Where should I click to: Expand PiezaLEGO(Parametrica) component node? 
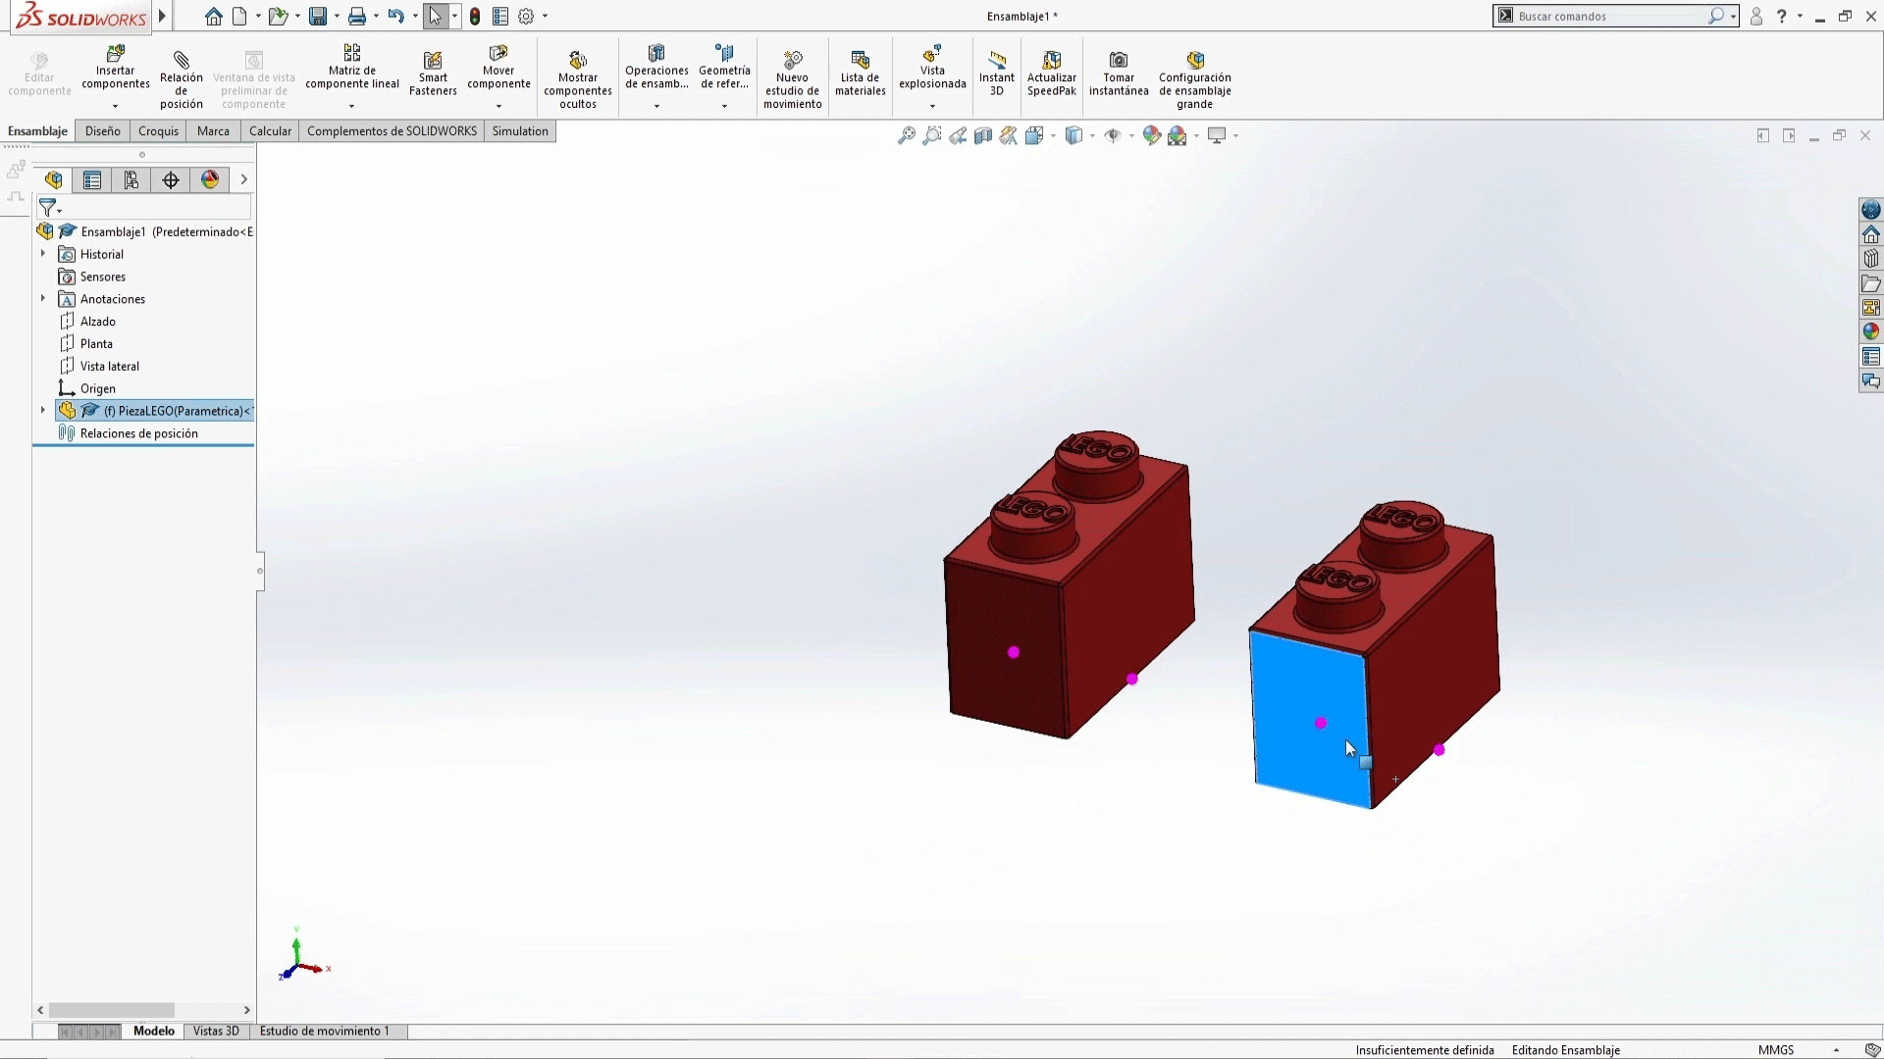click(43, 411)
